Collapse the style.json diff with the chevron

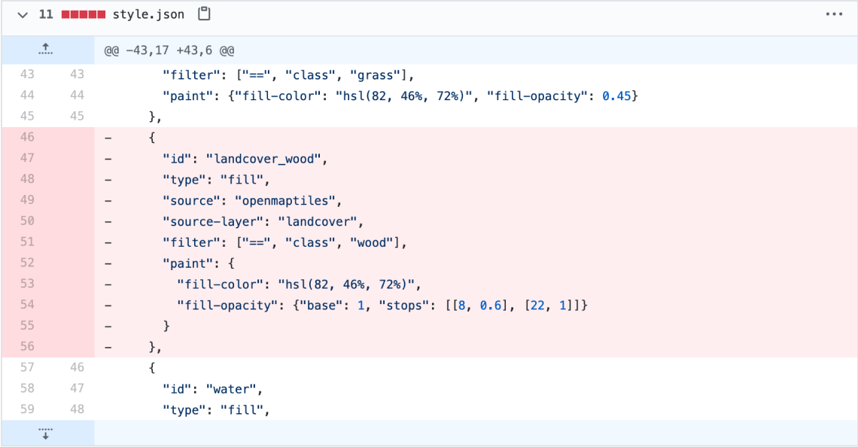tap(21, 14)
